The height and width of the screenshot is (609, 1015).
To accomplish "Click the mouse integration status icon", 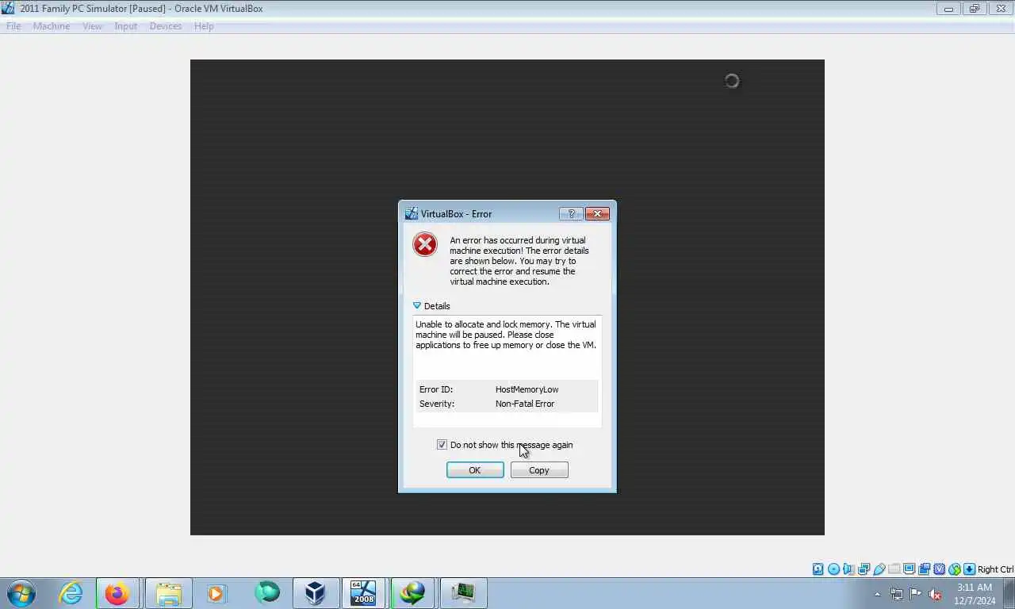I will pyautogui.click(x=955, y=569).
